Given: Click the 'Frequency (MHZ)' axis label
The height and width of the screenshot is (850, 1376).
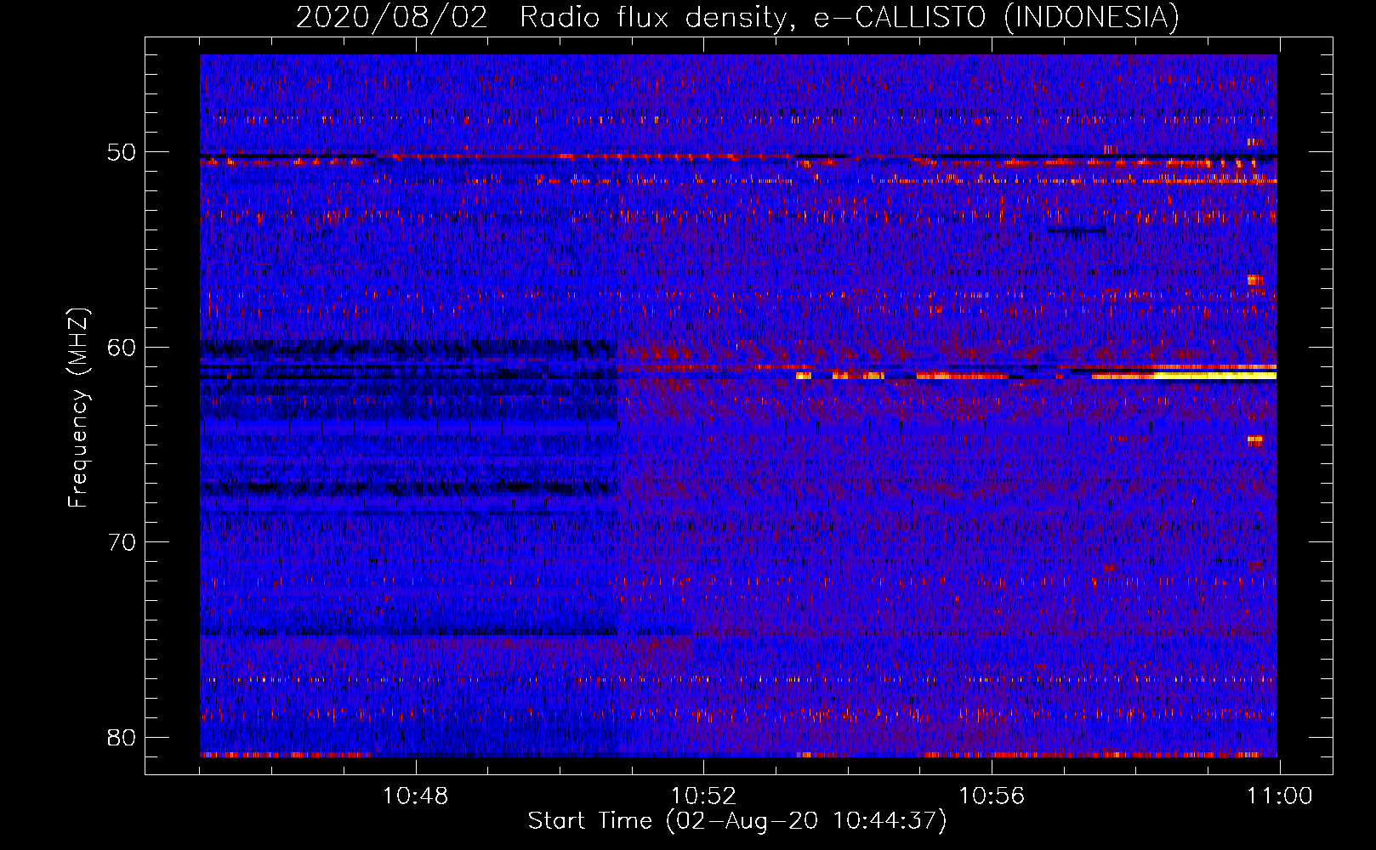Looking at the screenshot, I should pyautogui.click(x=78, y=408).
